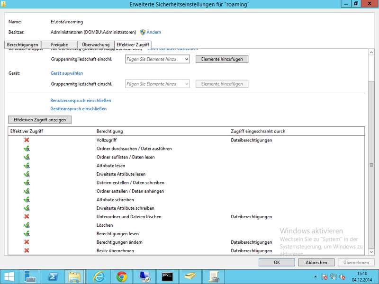379x284 pixels.
Task: Confirm the dialog with OK
Action: 277,263
